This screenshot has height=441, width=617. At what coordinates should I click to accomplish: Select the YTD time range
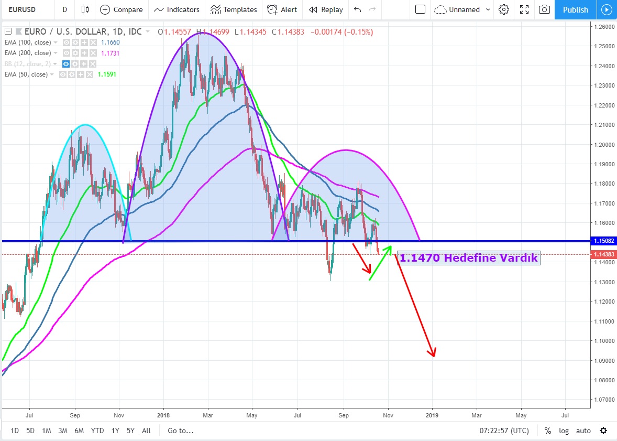coord(97,431)
